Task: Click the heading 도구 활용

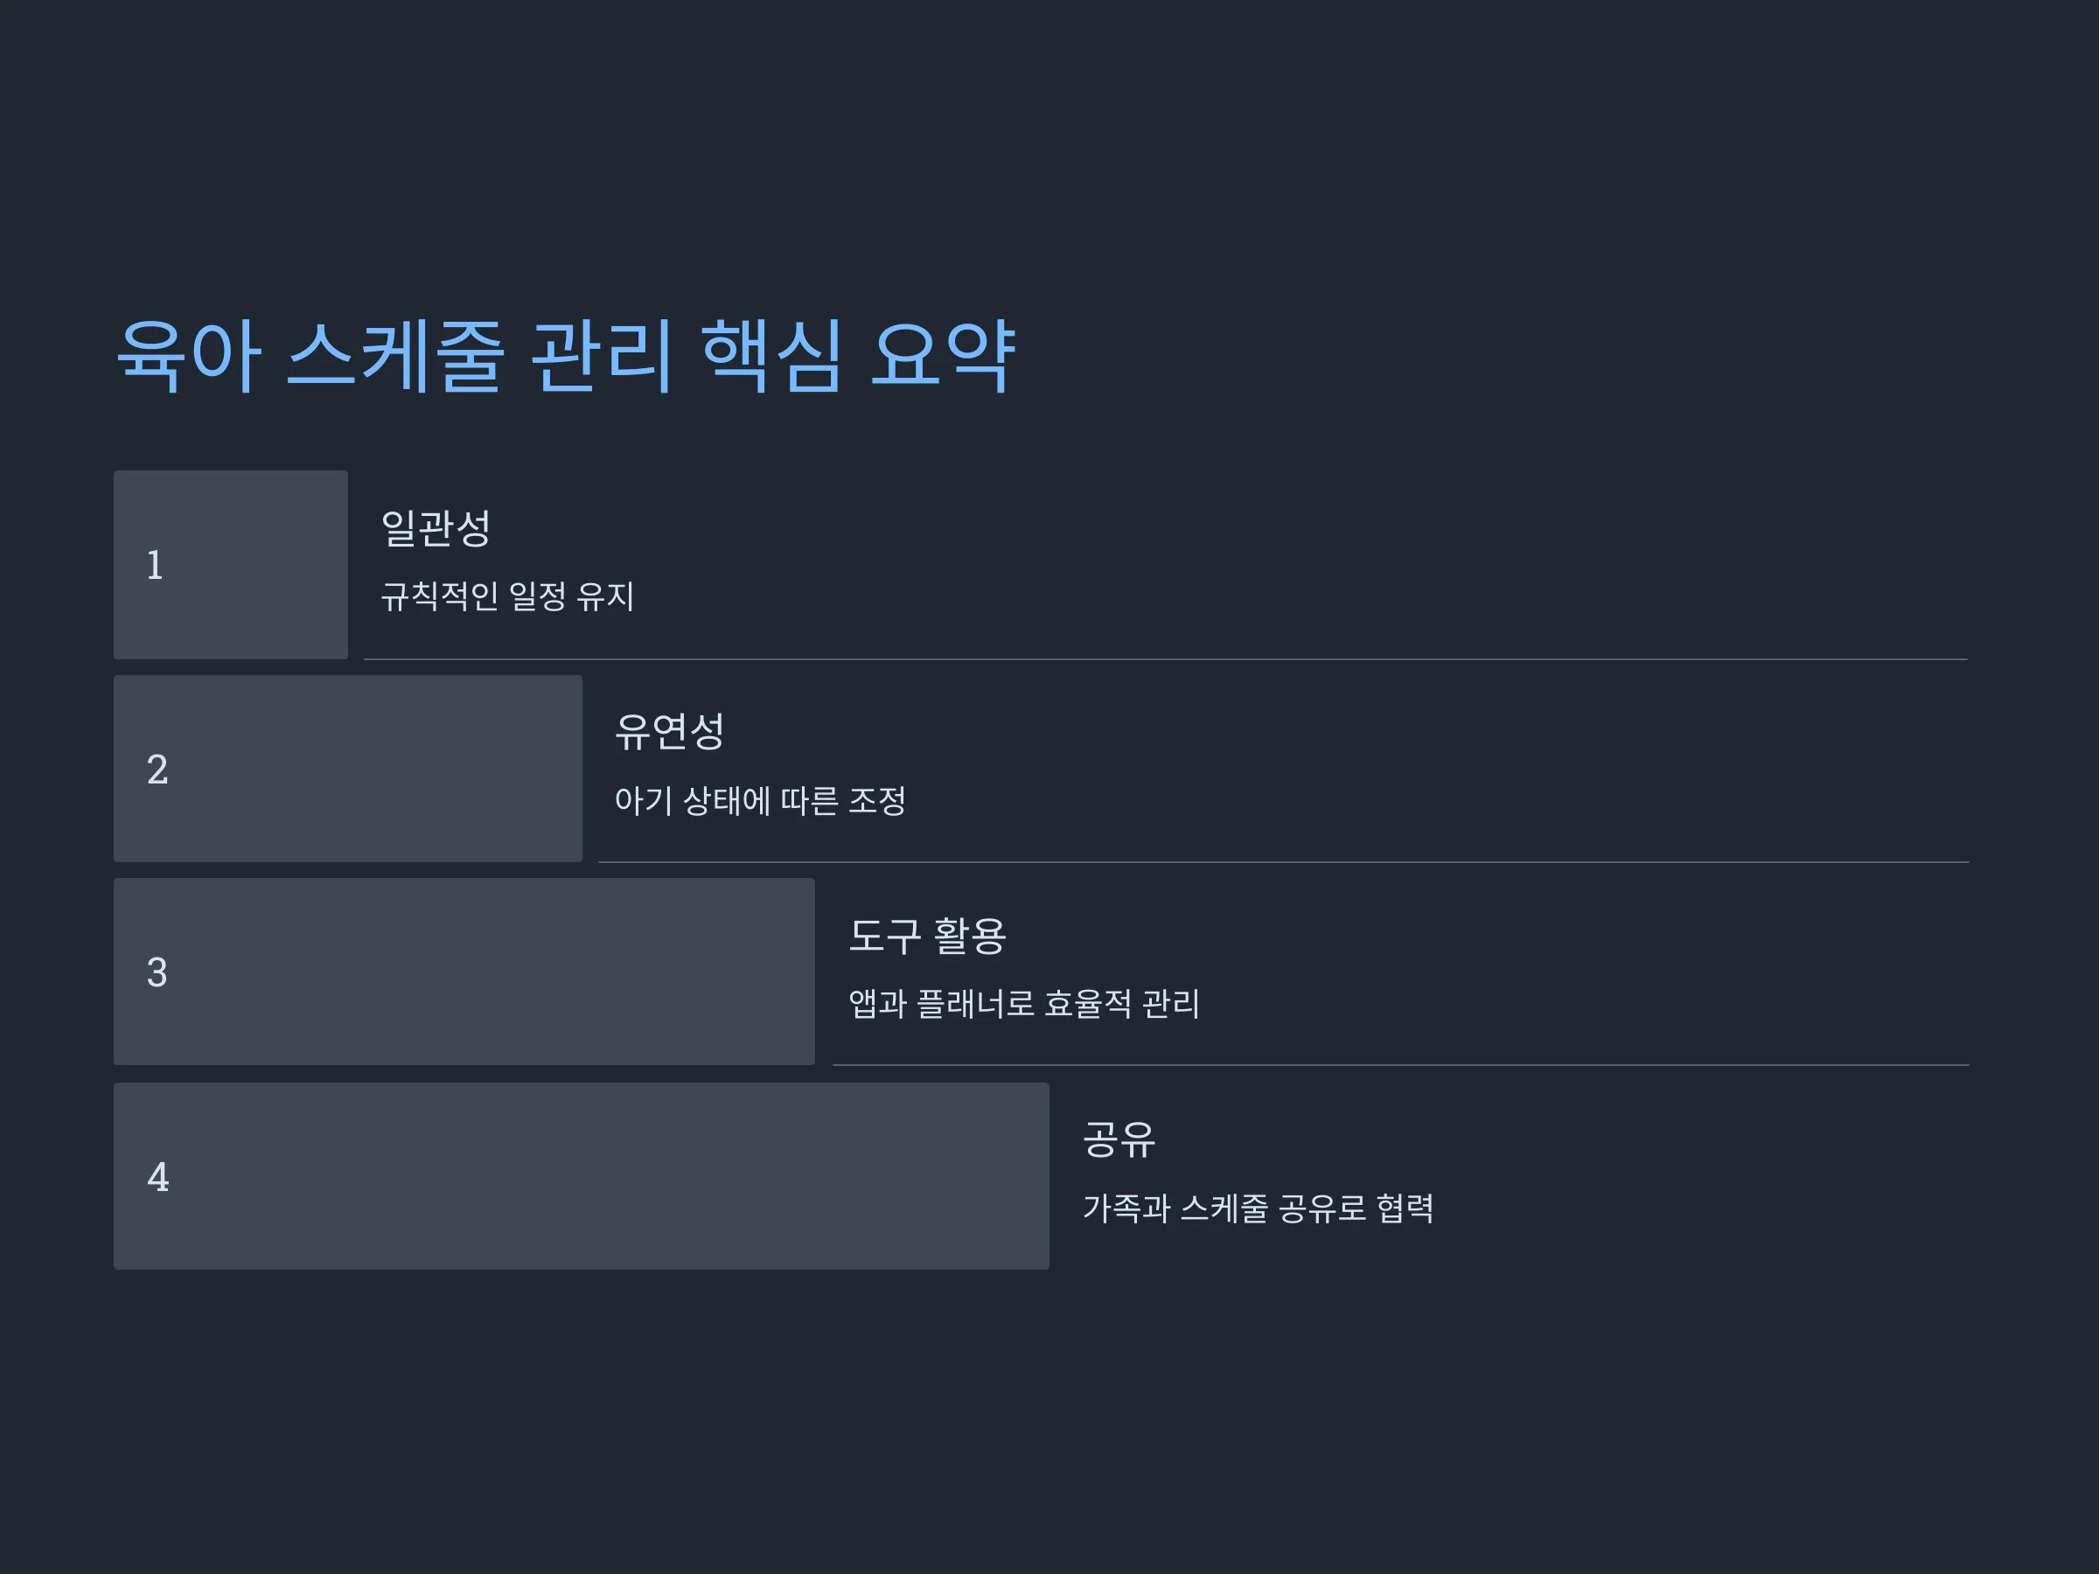Action: click(x=927, y=937)
